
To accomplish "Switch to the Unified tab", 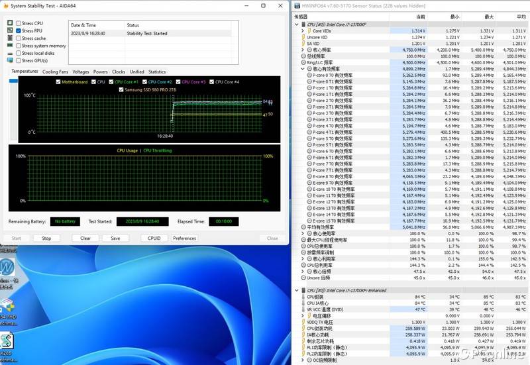I will click(x=137, y=72).
